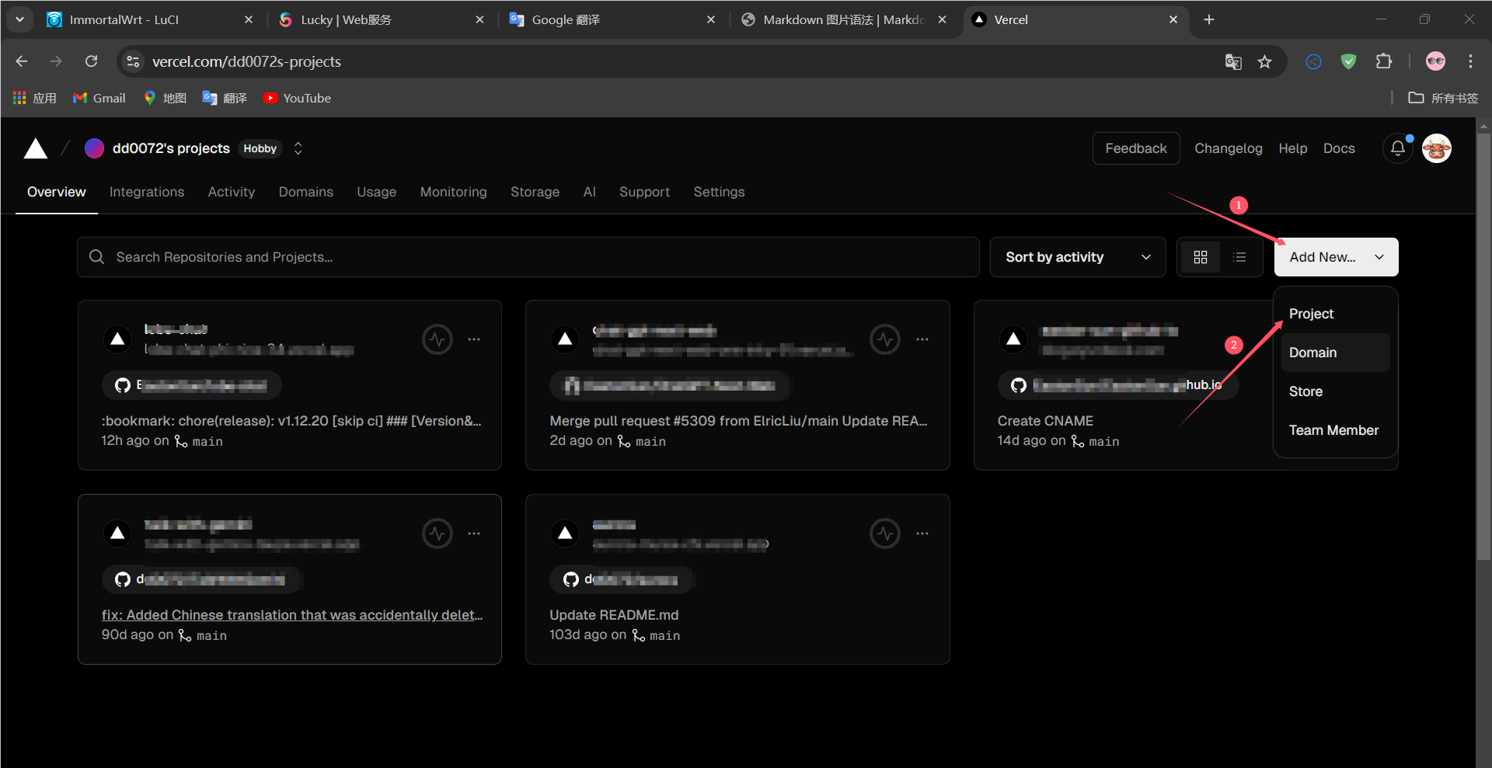Focus the Search Repositories and Projects field
The height and width of the screenshot is (768, 1492).
[x=528, y=257]
